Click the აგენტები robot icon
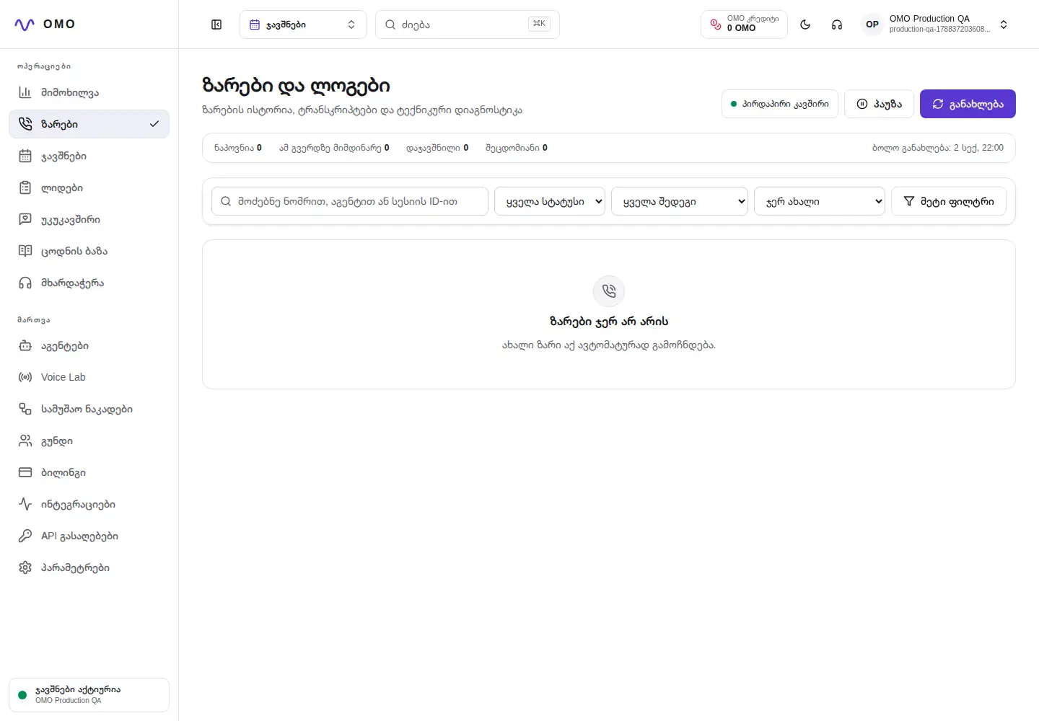Image resolution: width=1039 pixels, height=721 pixels. tap(25, 345)
